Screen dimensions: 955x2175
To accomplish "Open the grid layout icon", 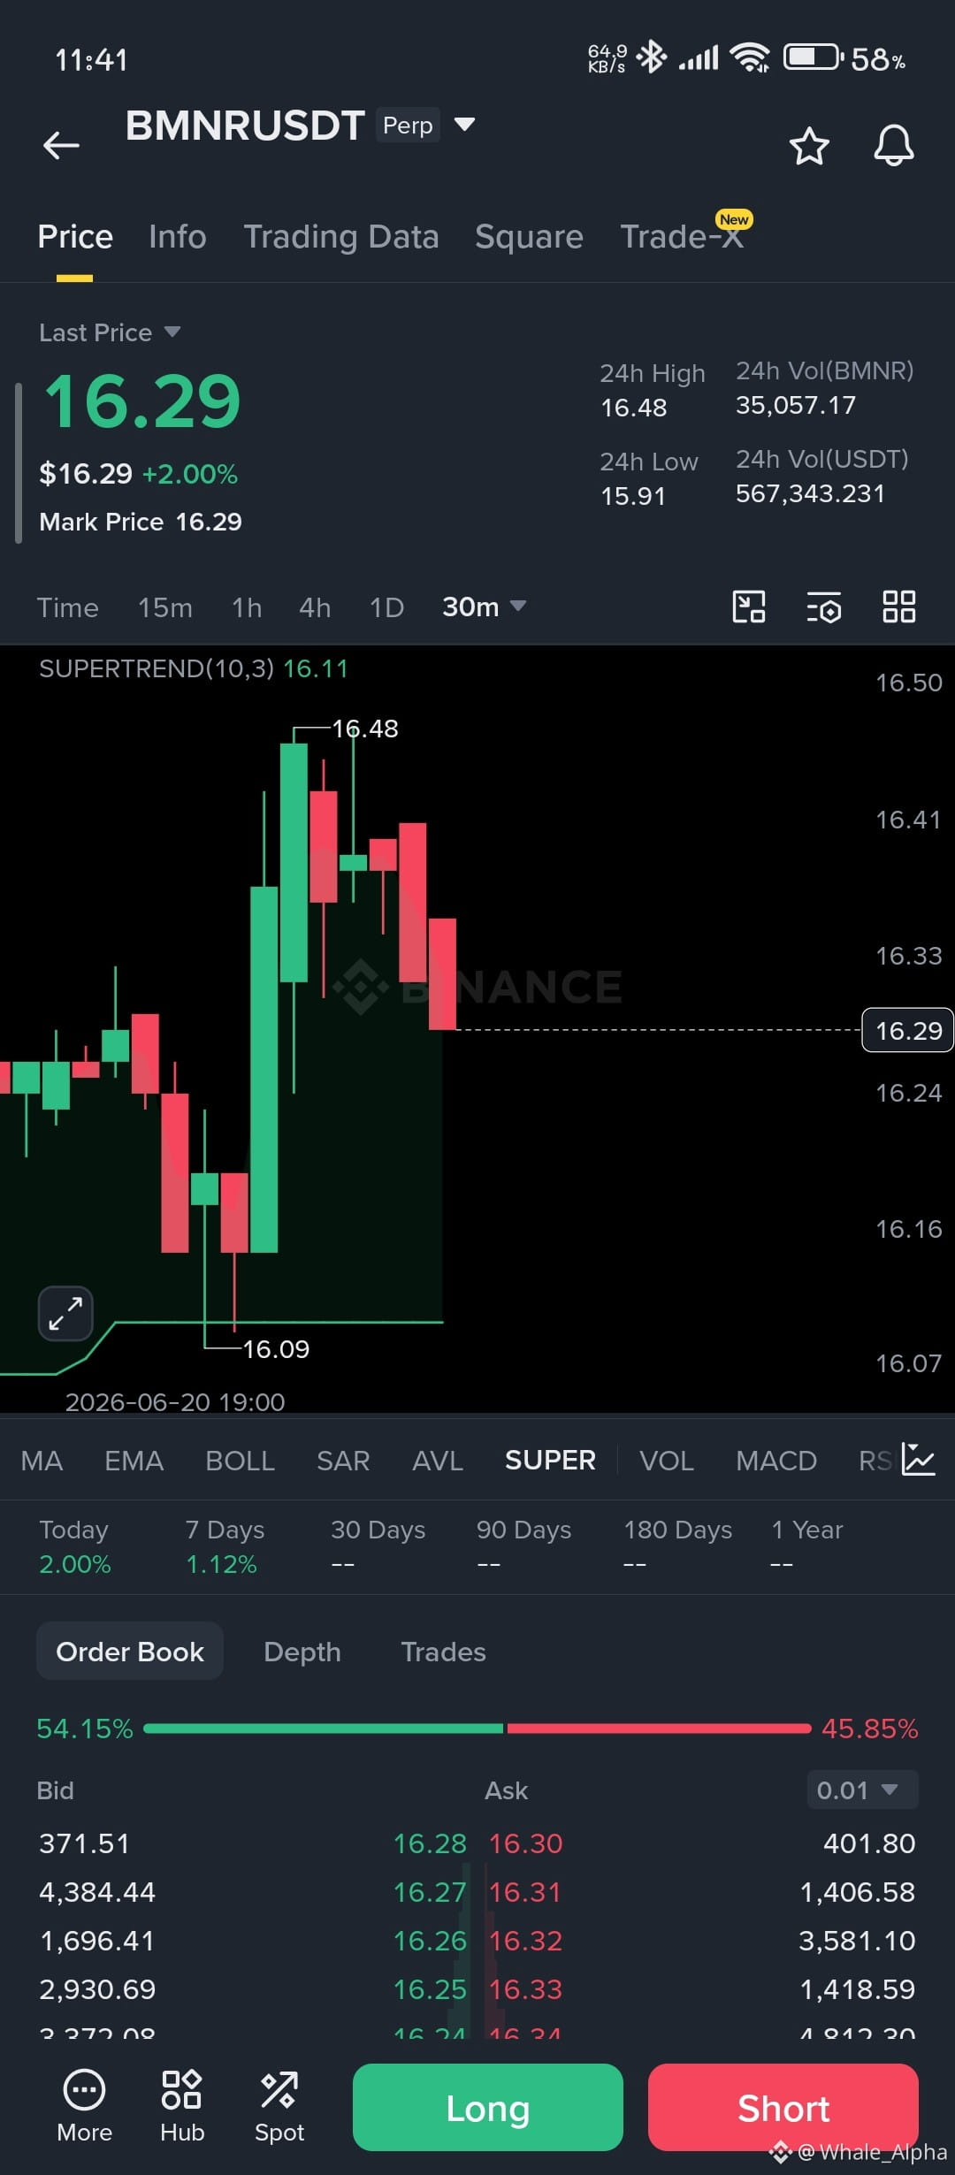I will point(899,607).
